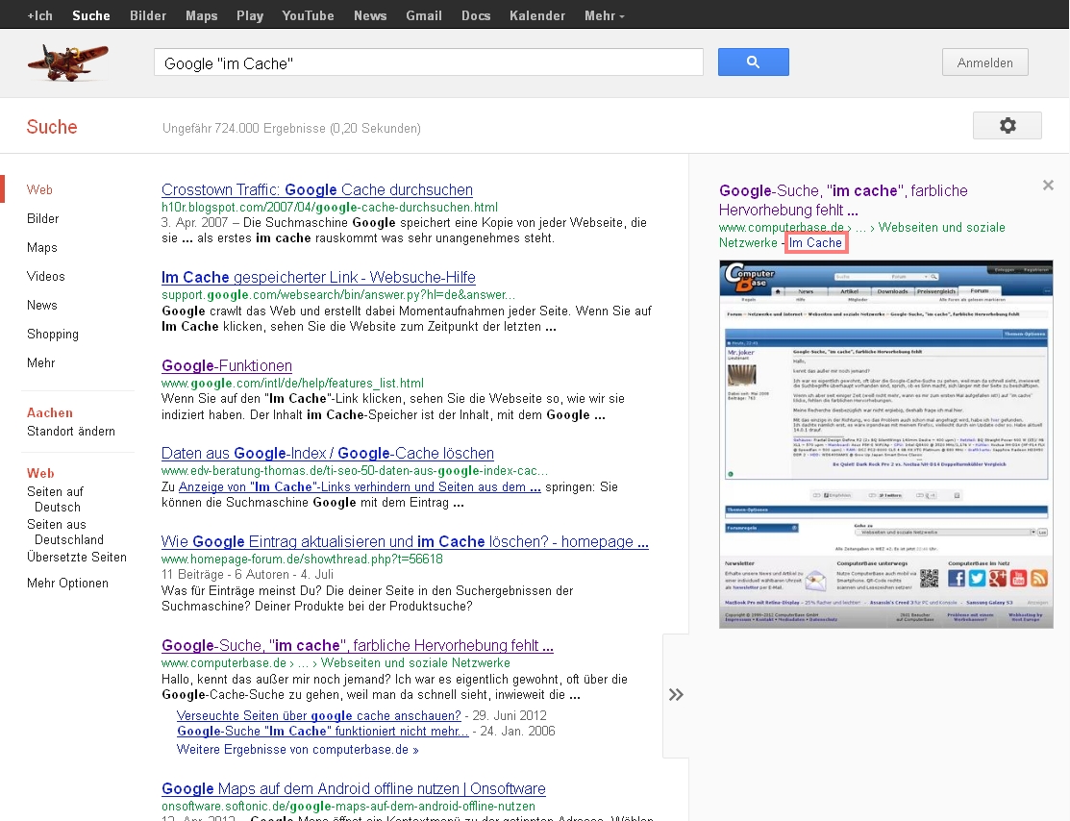Open Kalender in the top bar

point(537,15)
